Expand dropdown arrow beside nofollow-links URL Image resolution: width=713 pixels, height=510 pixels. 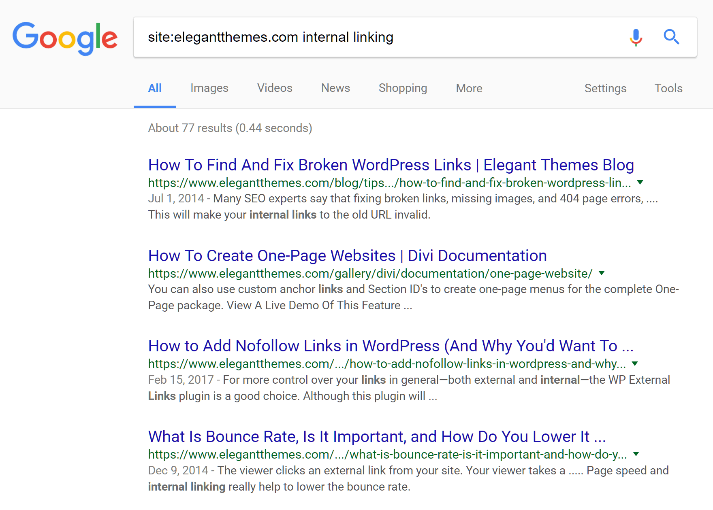tap(635, 364)
